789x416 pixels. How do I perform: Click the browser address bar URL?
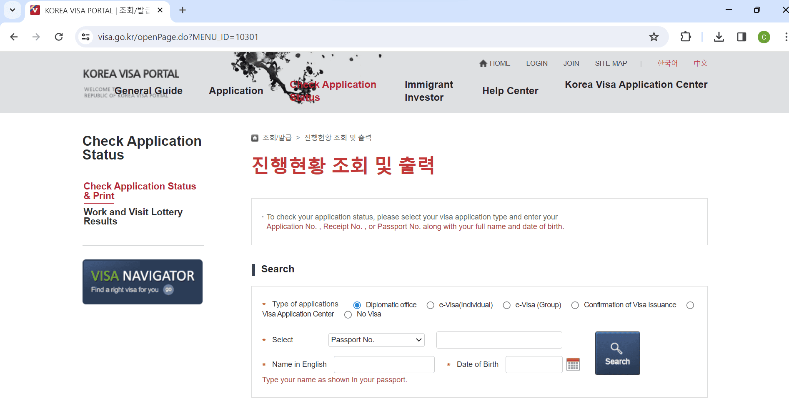pos(178,37)
